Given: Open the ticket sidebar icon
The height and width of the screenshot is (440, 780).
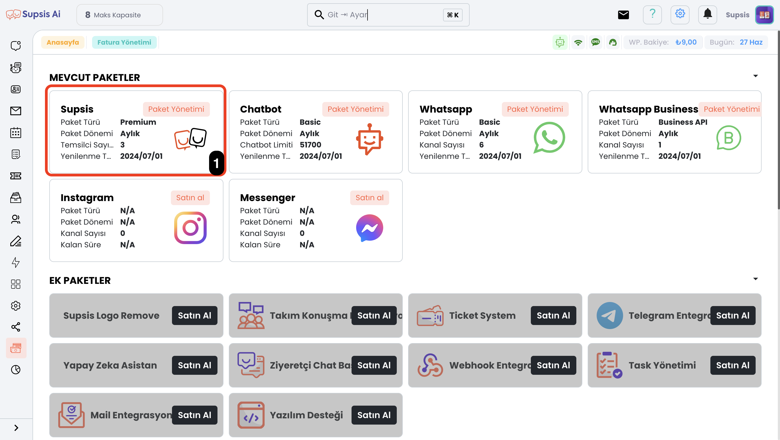Looking at the screenshot, I should (x=16, y=176).
